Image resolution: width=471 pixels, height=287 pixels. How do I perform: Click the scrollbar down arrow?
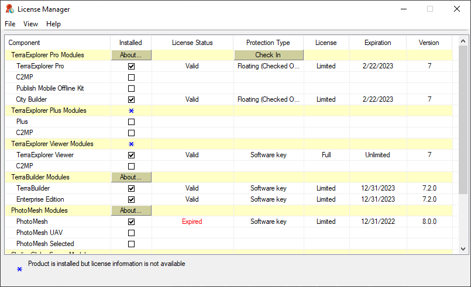pyautogui.click(x=463, y=248)
